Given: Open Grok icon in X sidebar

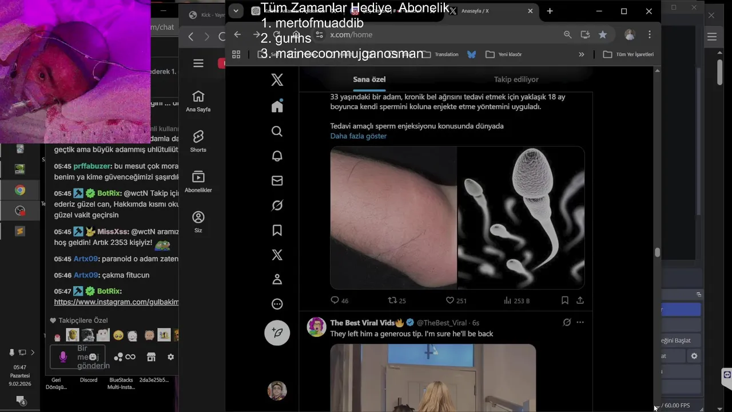Looking at the screenshot, I should (277, 205).
